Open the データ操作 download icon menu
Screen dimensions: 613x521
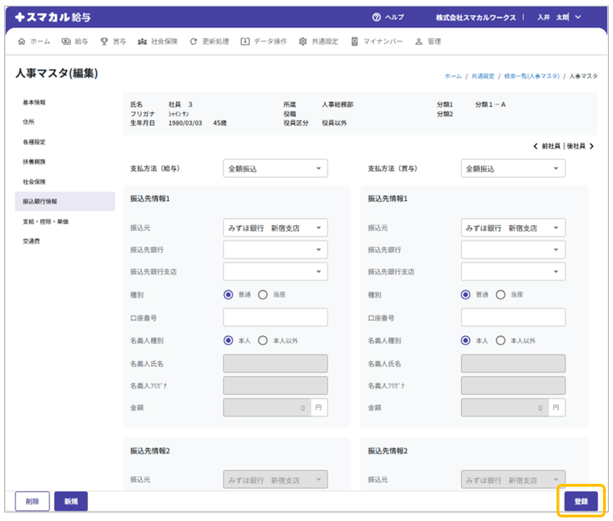pos(245,41)
